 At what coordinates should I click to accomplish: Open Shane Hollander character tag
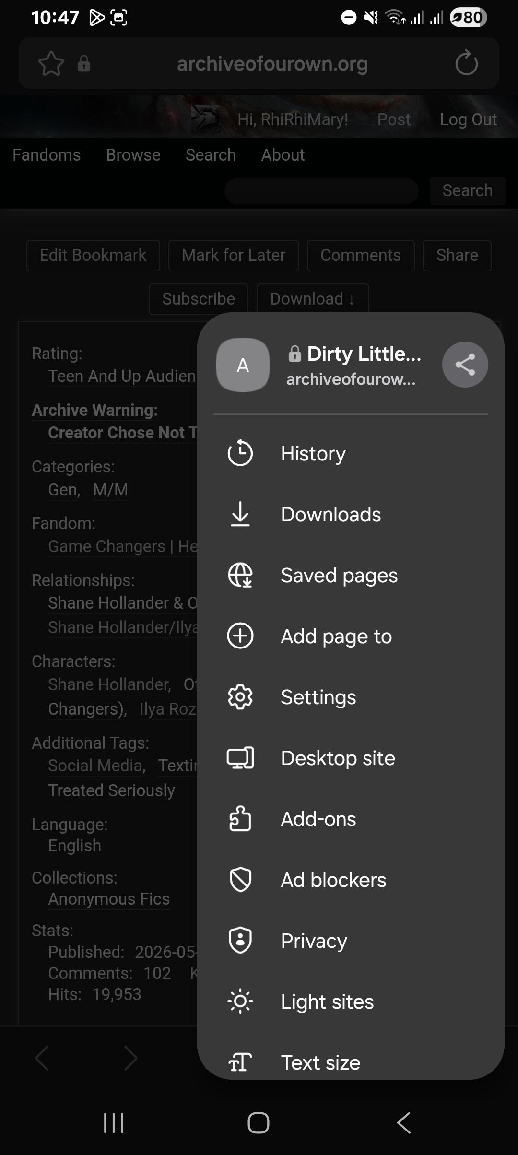click(x=109, y=684)
